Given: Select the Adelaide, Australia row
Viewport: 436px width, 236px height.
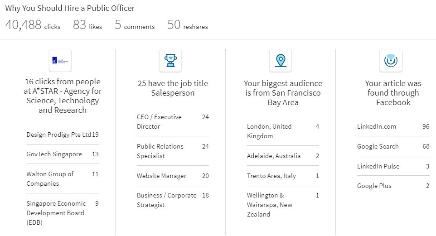Looking at the screenshot, I should tap(283, 156).
